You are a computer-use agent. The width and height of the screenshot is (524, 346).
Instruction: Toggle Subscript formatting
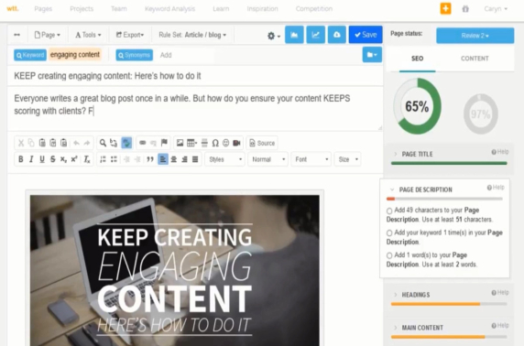[63, 159]
